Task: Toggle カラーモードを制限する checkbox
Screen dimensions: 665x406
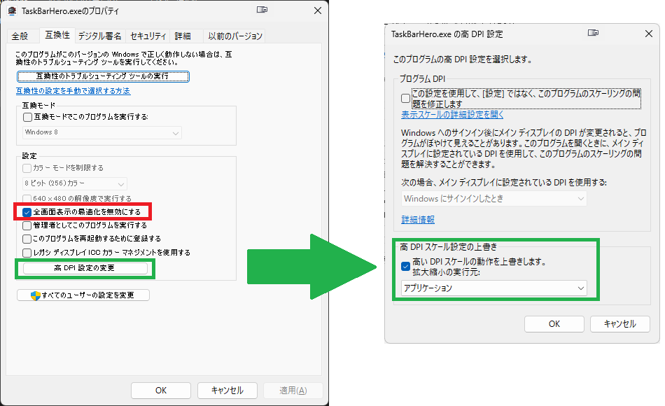Action: point(27,168)
